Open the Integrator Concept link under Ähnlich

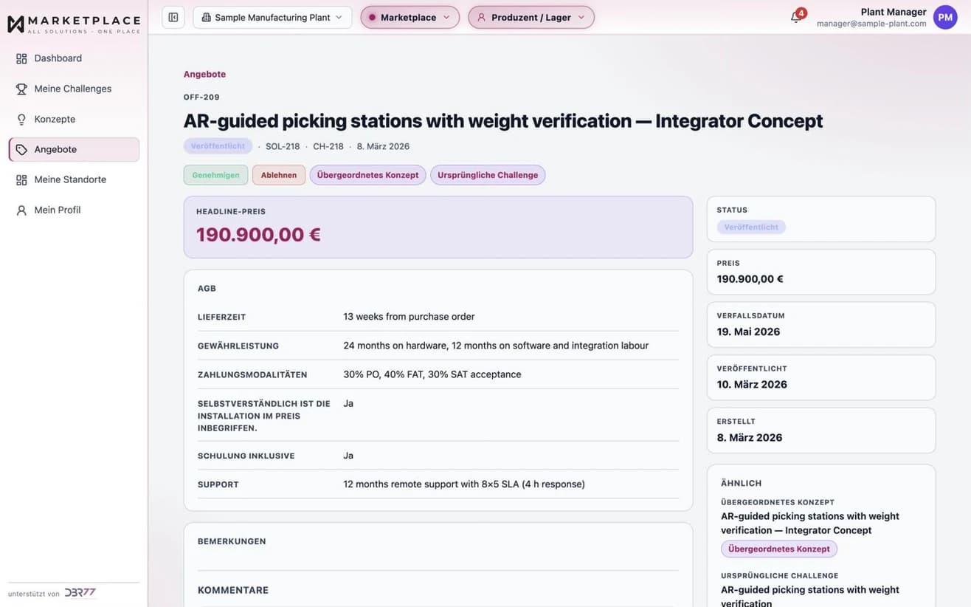(x=810, y=523)
